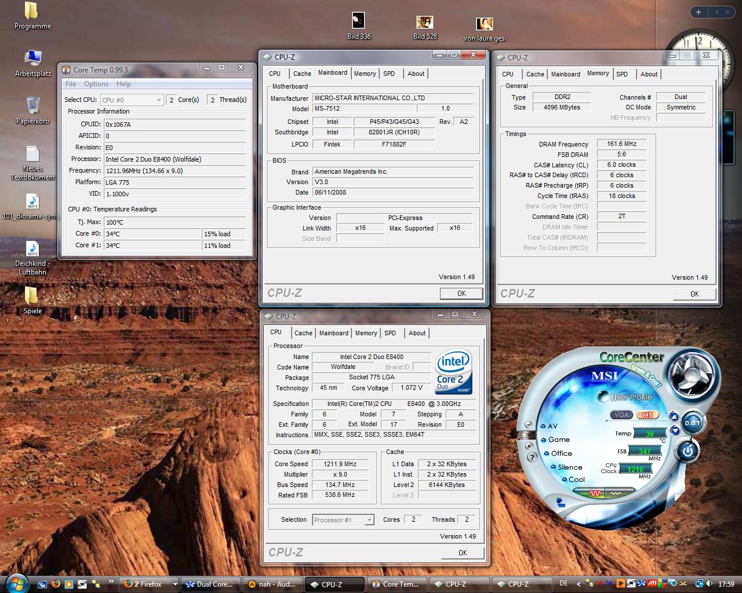Click the white wave button in CoreCenter
The height and width of the screenshot is (593, 742).
tap(615, 493)
